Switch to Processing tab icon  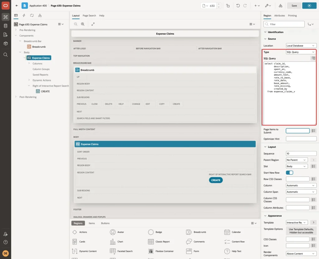click(32, 16)
